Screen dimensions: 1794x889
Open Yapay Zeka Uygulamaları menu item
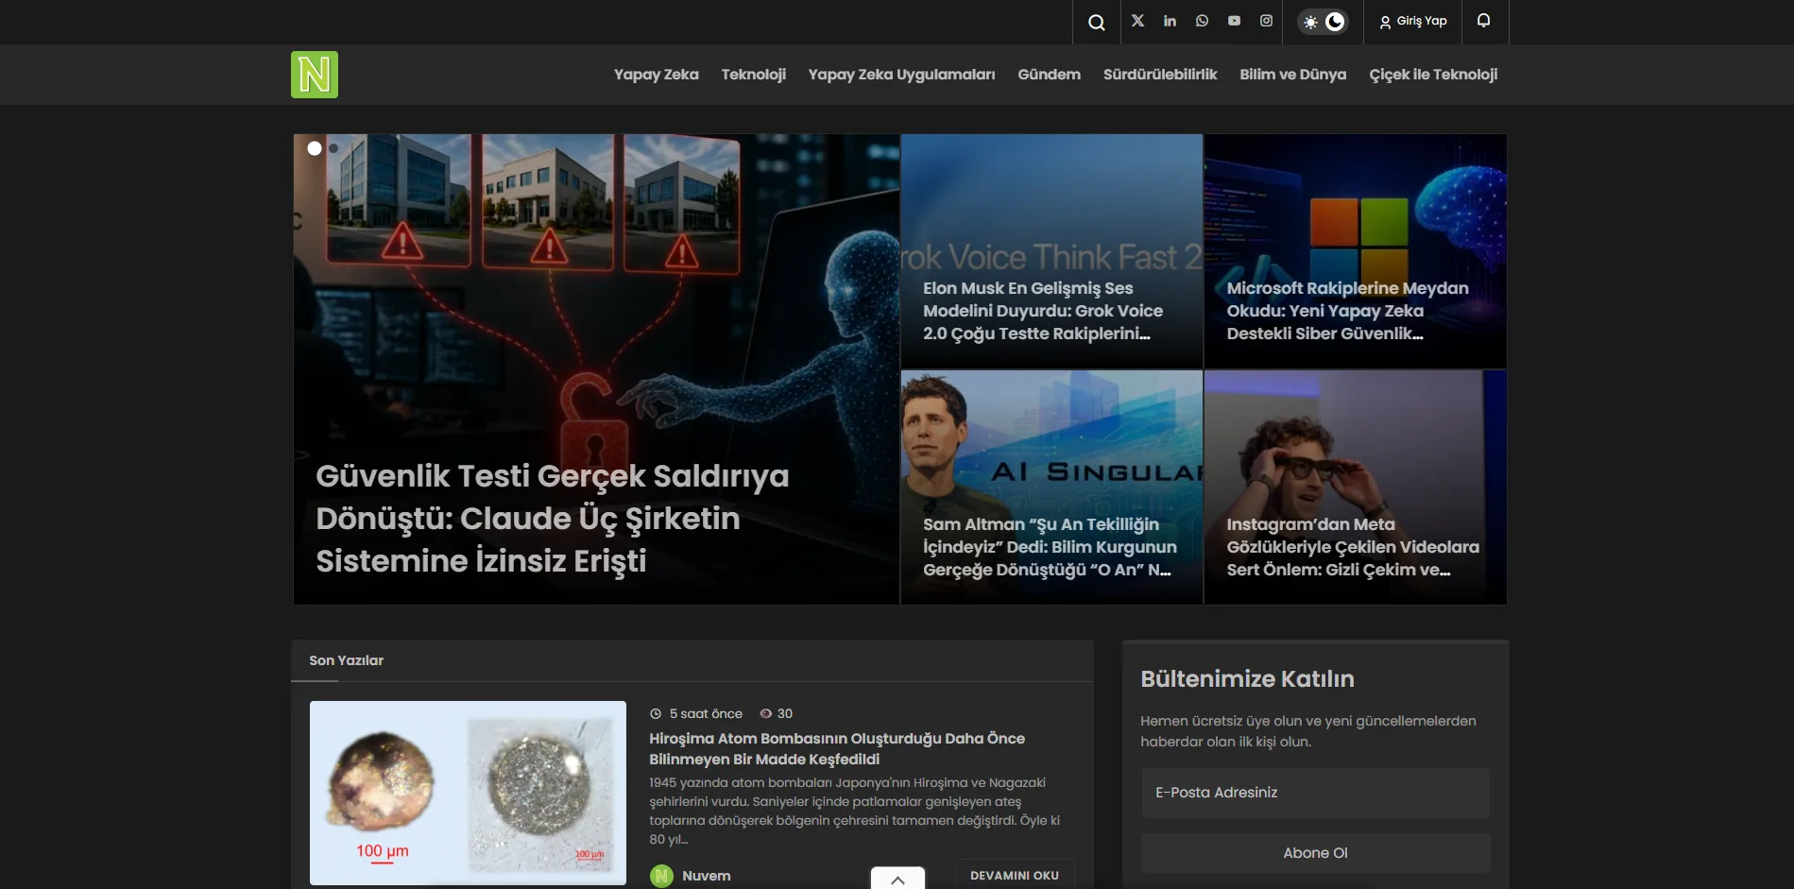(x=901, y=75)
